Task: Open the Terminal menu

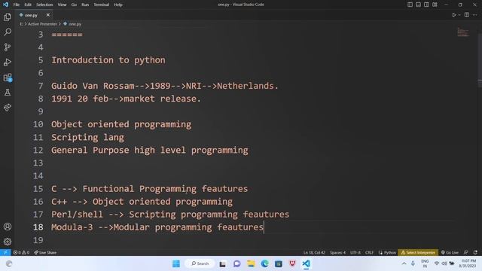Action: click(102, 5)
